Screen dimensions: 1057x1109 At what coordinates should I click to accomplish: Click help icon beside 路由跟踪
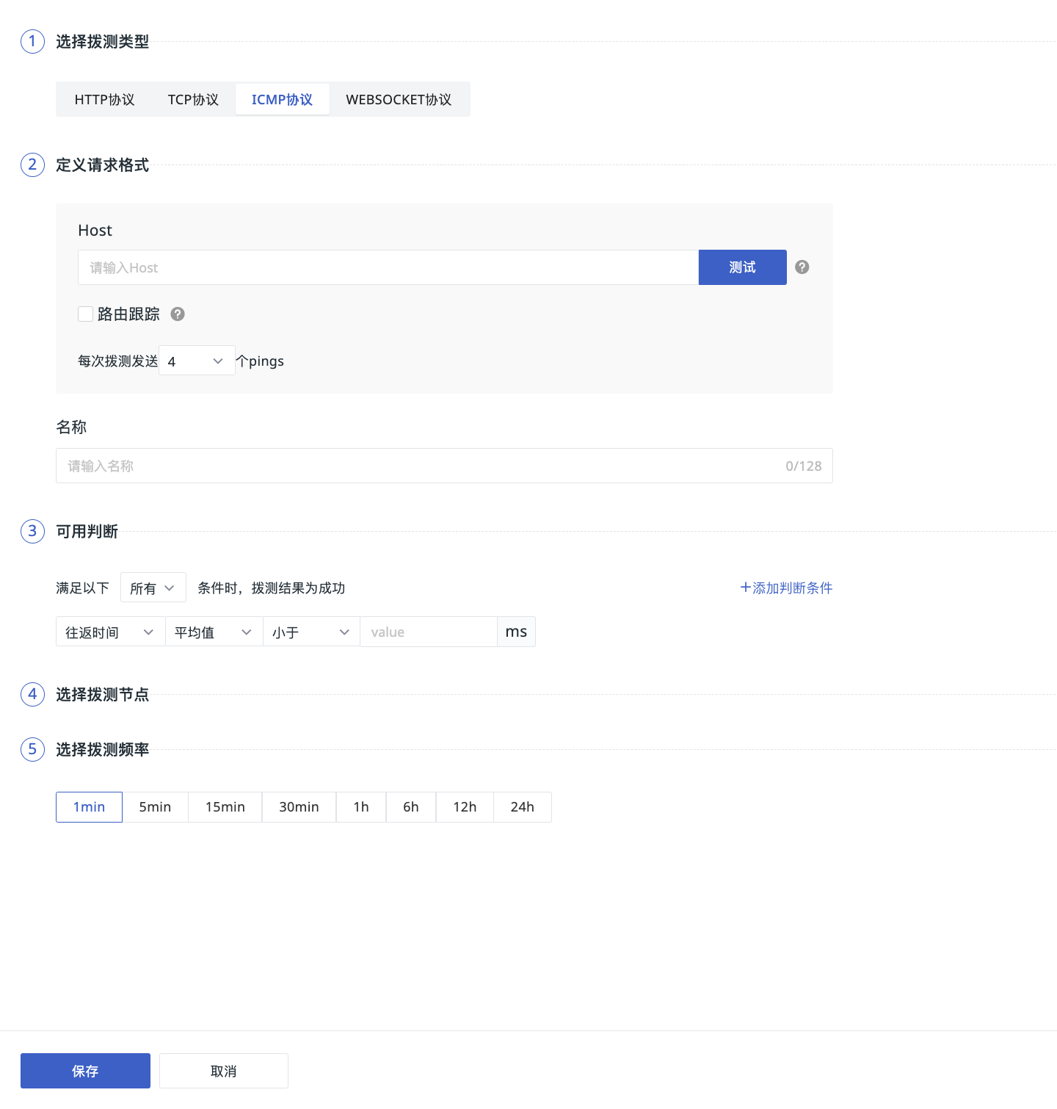pyautogui.click(x=178, y=314)
